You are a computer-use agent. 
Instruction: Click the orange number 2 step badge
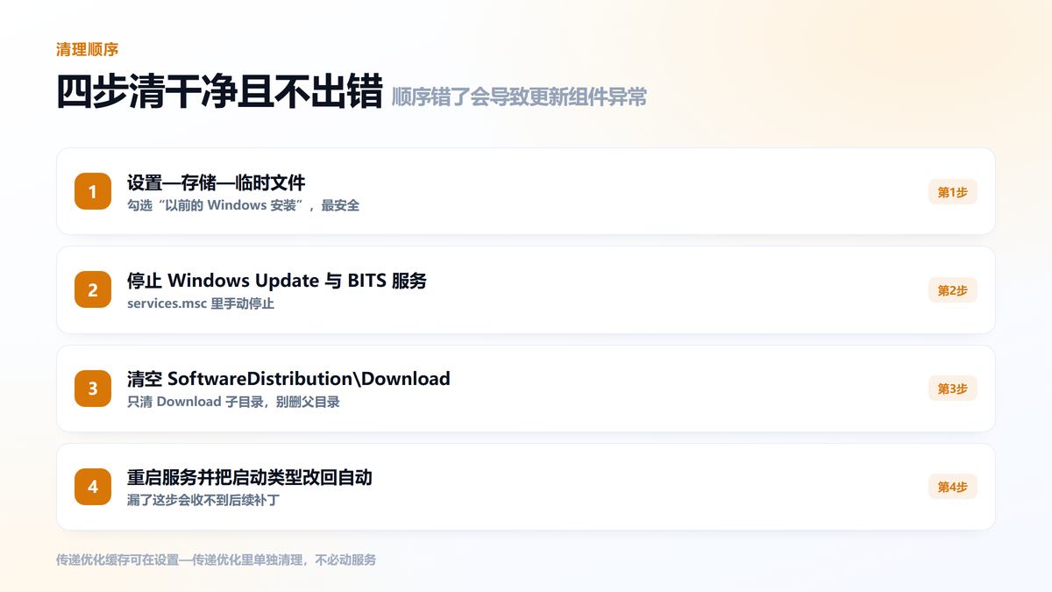click(93, 289)
